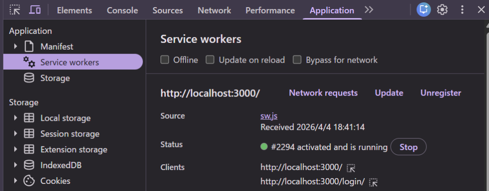Select the Storage database icon under Application
This screenshot has height=191, width=489.
coord(29,78)
